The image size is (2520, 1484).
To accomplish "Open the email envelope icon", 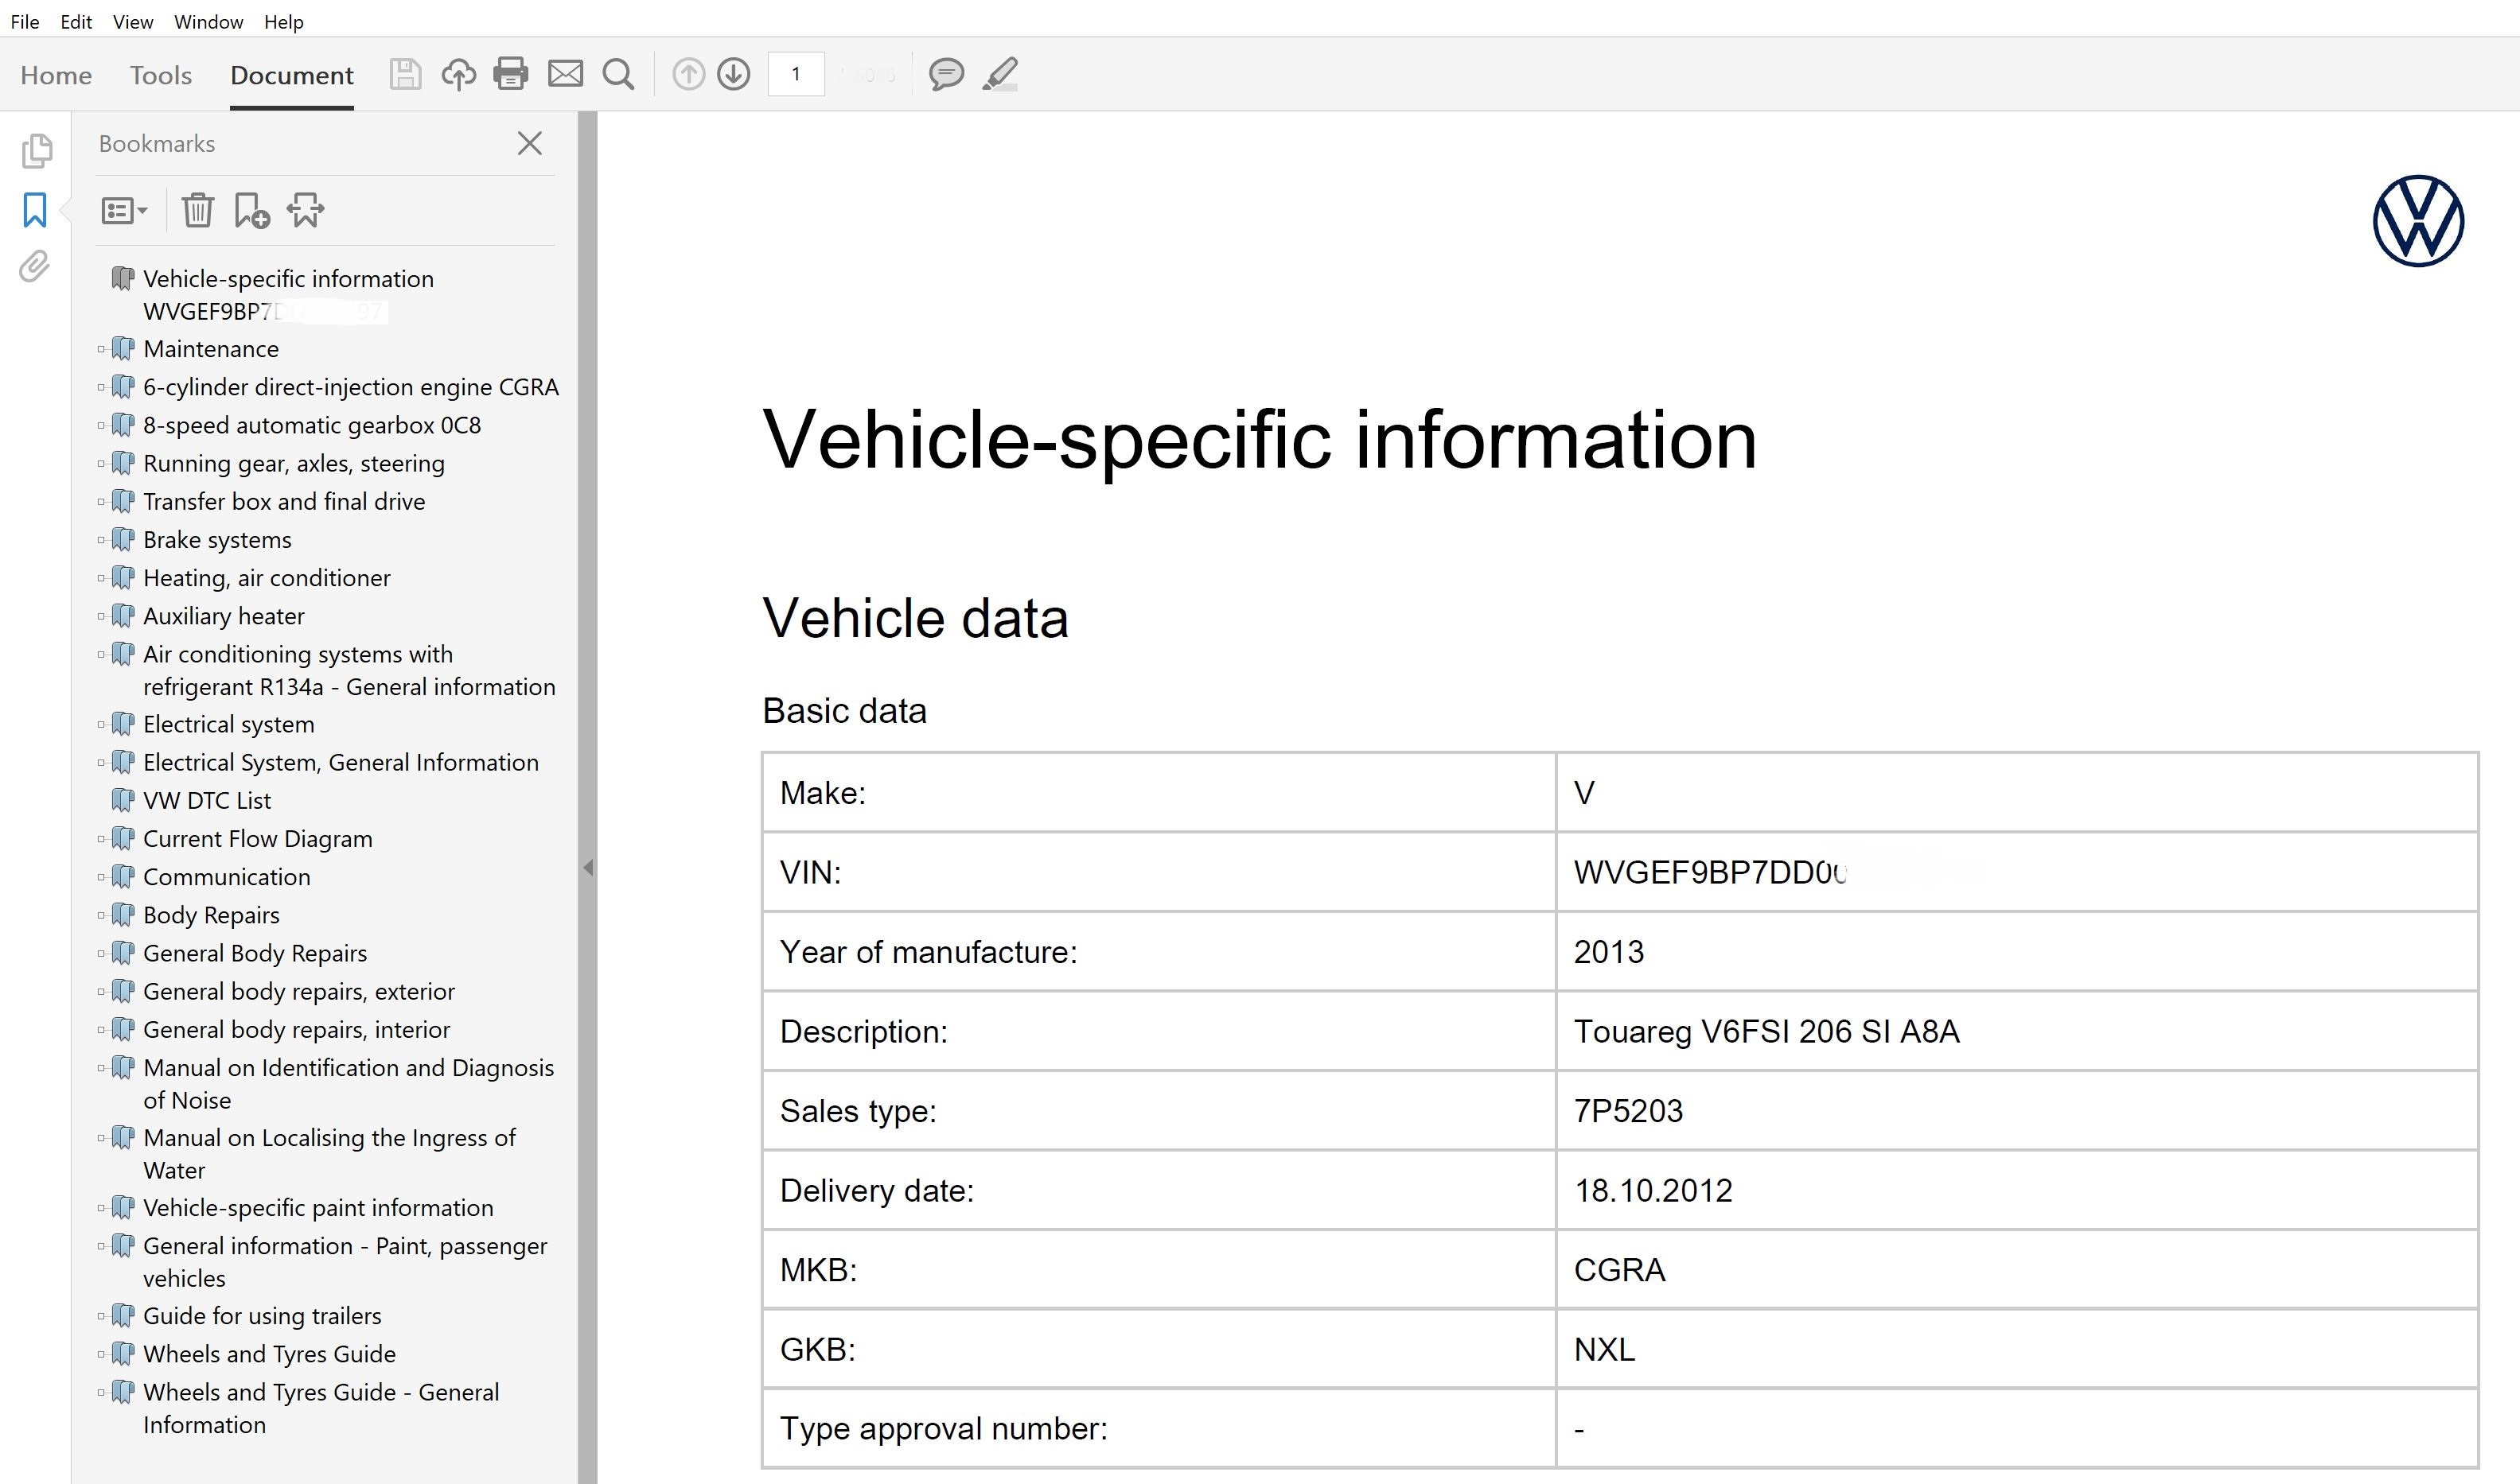I will (x=565, y=74).
